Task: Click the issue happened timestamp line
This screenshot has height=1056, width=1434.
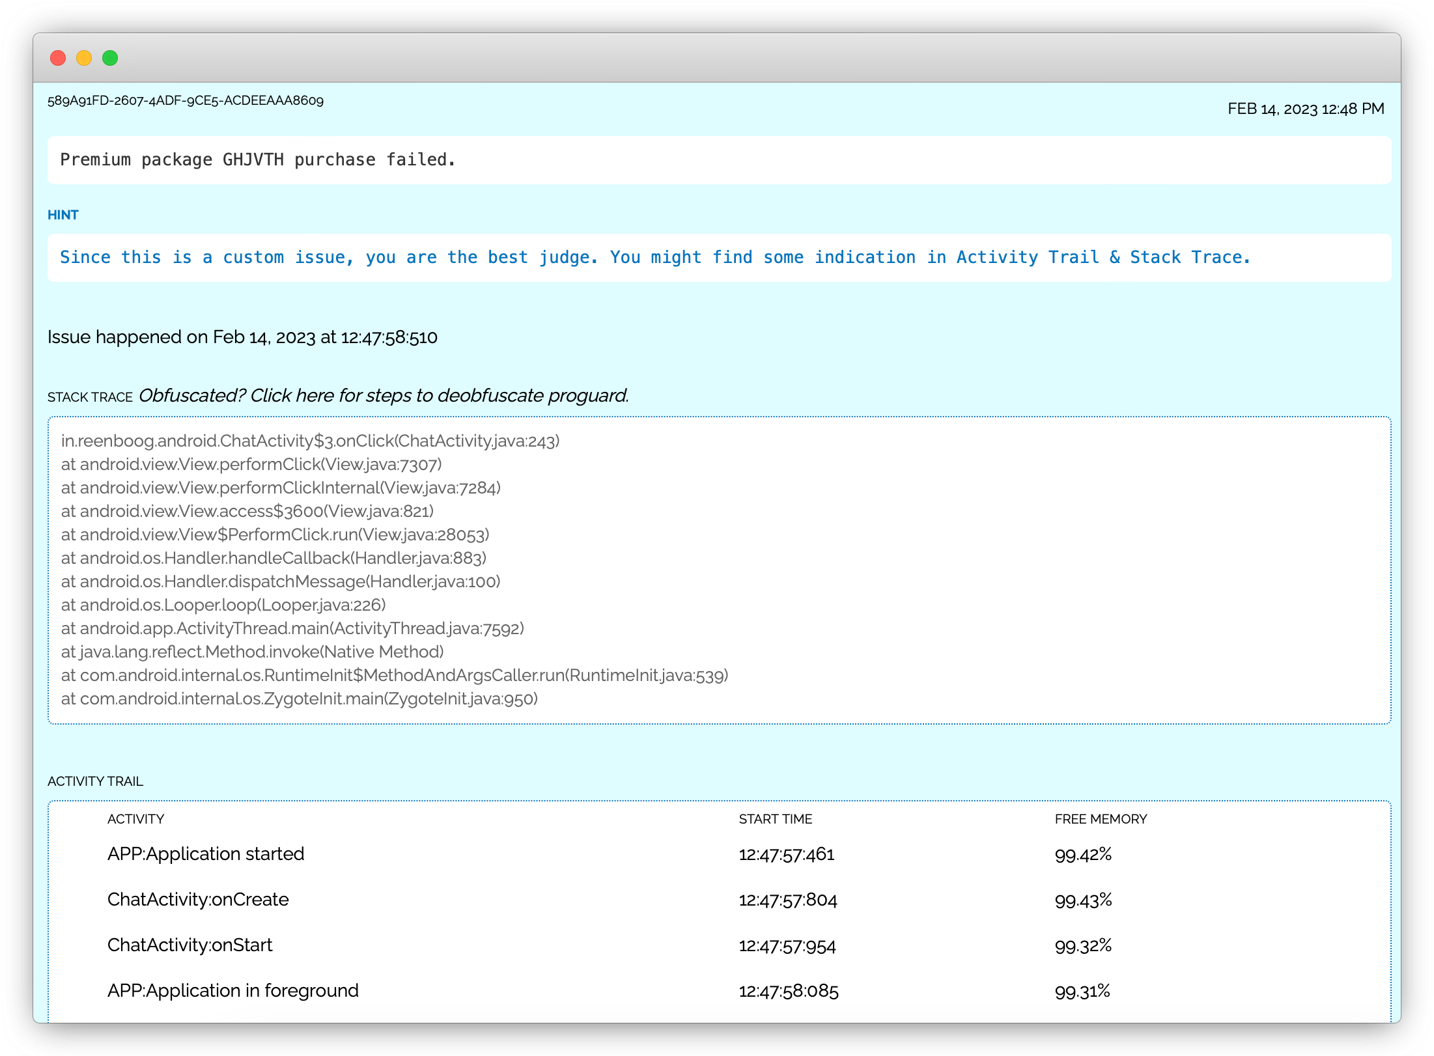Action: coord(242,337)
